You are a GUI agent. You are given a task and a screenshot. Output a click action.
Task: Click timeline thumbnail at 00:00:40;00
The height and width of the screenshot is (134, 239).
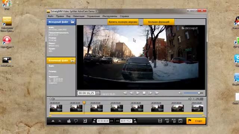pyautogui.click(x=137, y=108)
